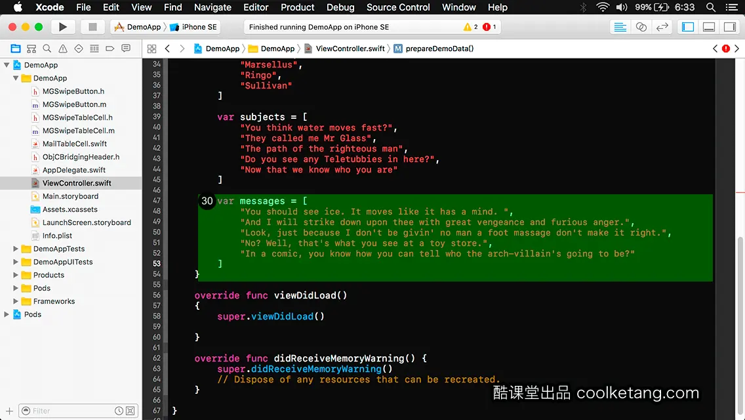
Task: Toggle the utilities panel visibility
Action: coord(730,27)
